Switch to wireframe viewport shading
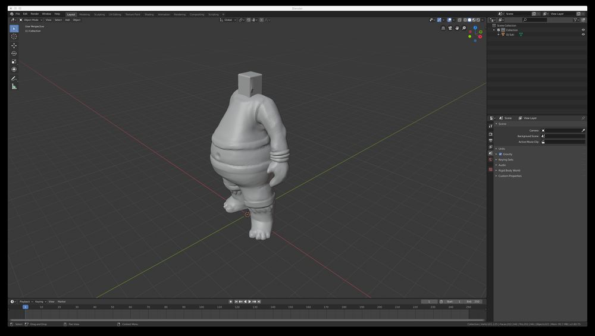 click(465, 20)
